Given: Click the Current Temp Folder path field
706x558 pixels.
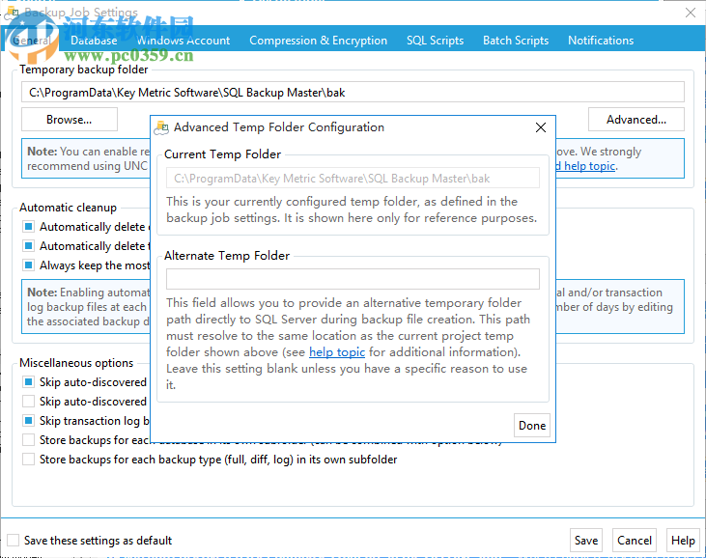Looking at the screenshot, I should pos(353,179).
